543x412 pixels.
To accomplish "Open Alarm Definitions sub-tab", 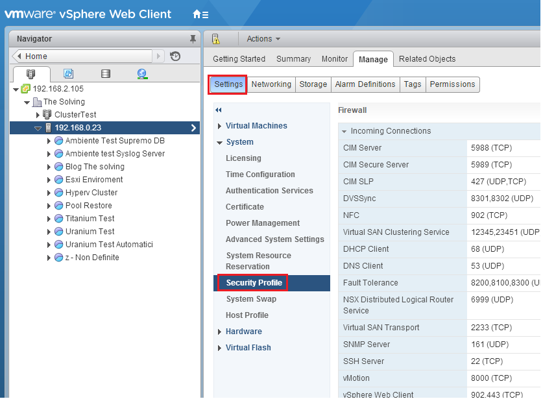I will tap(365, 84).
